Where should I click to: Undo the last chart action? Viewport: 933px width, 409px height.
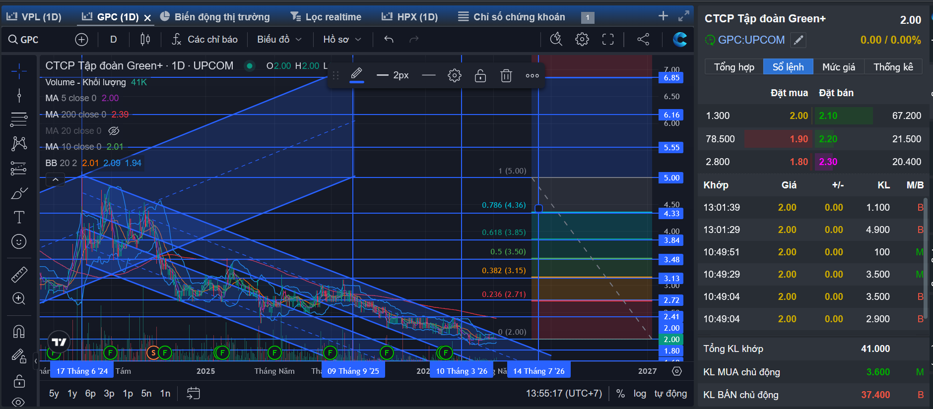pos(389,40)
